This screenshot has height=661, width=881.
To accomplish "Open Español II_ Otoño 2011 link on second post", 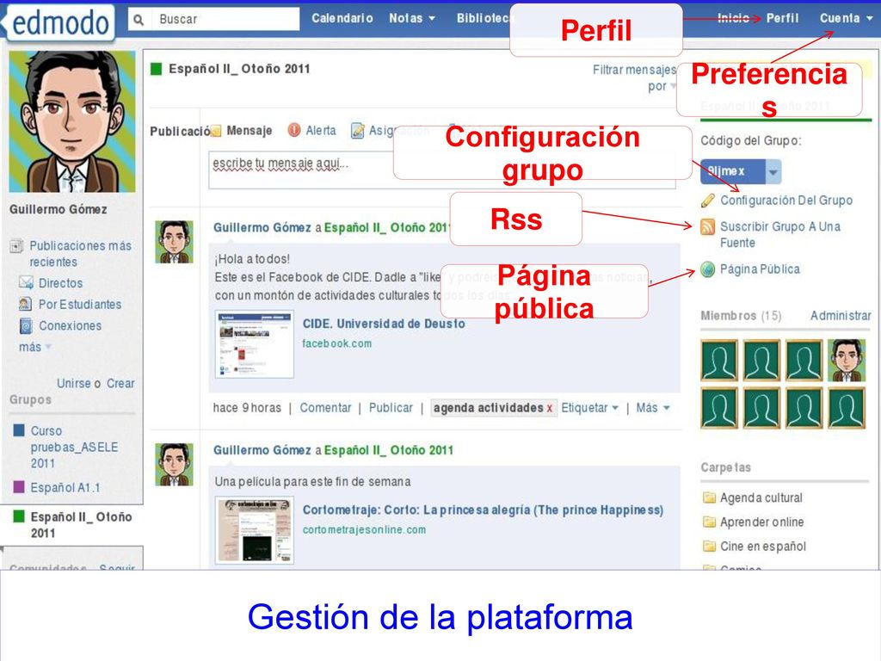I will coord(389,450).
